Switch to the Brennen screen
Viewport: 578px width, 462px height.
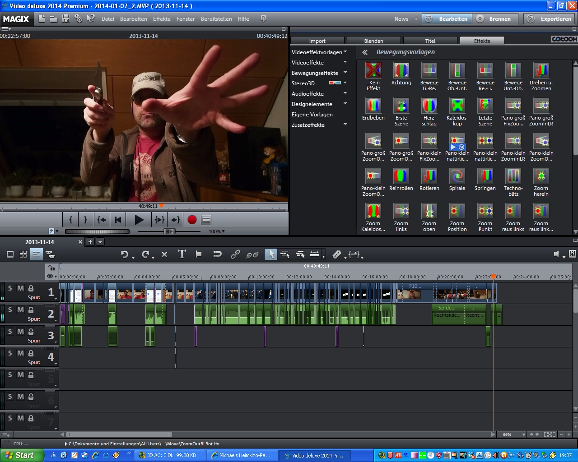(x=494, y=19)
